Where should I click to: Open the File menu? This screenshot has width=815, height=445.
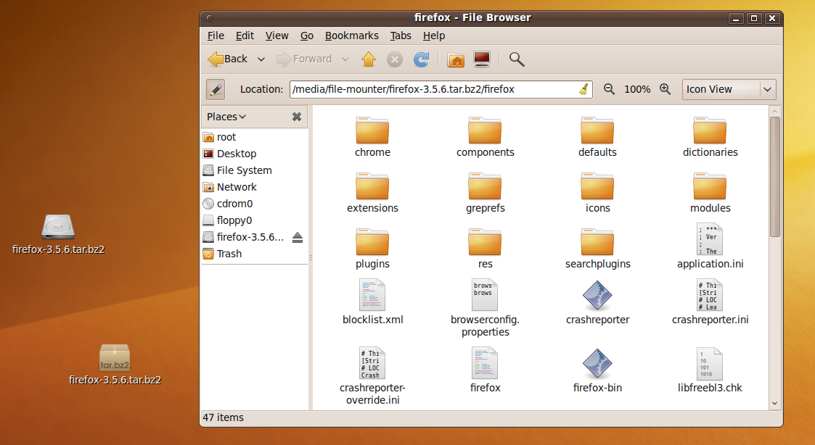(216, 36)
